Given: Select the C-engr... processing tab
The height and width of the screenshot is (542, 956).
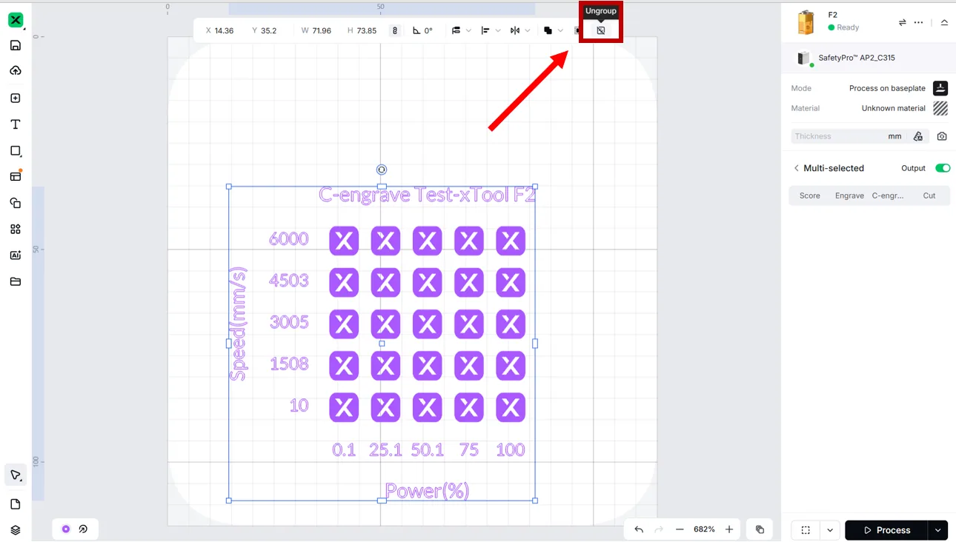Looking at the screenshot, I should [888, 195].
